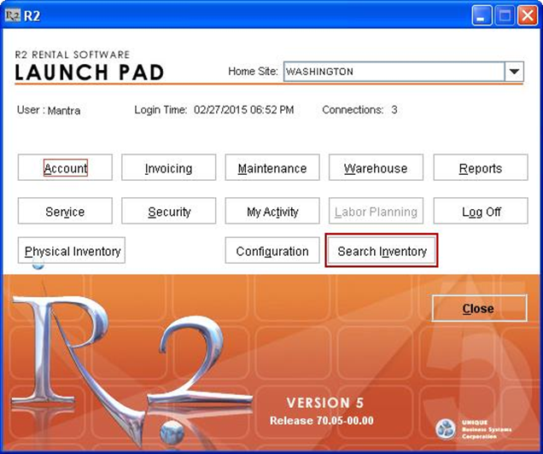Click the Labor Planning button
Image resolution: width=543 pixels, height=454 pixels.
376,211
